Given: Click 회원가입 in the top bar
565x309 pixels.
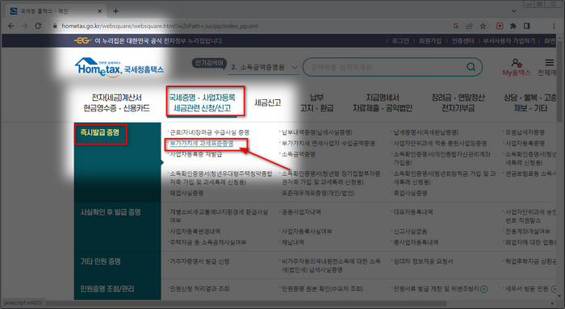Looking at the screenshot, I should click(430, 41).
